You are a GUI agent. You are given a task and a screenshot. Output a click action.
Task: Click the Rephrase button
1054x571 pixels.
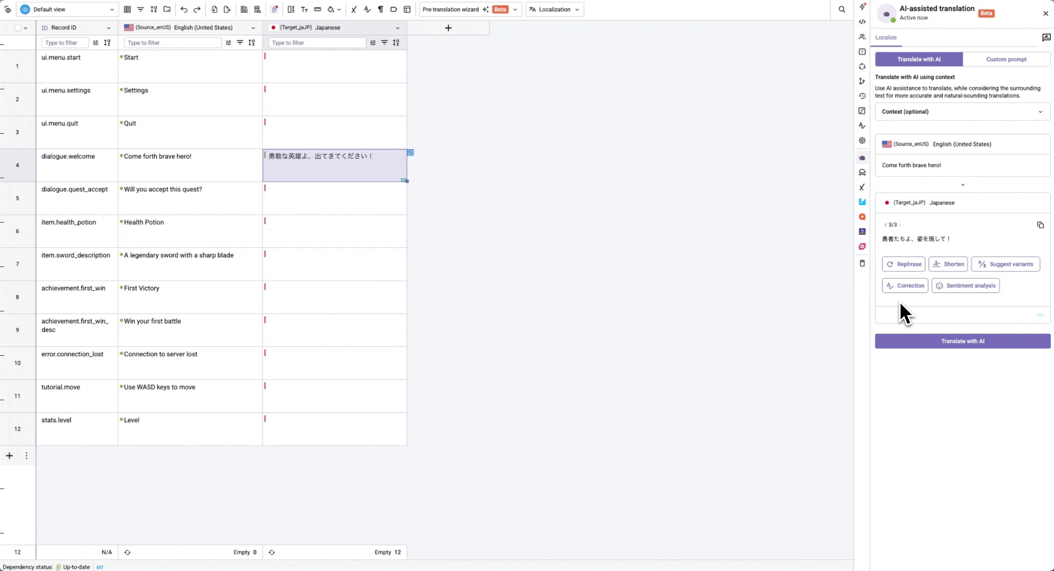point(904,264)
